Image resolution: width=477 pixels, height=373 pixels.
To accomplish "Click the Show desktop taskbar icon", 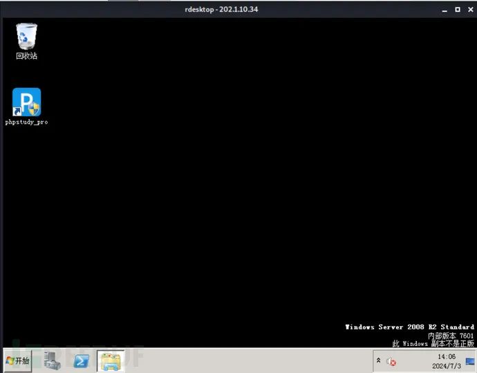I will (470, 361).
